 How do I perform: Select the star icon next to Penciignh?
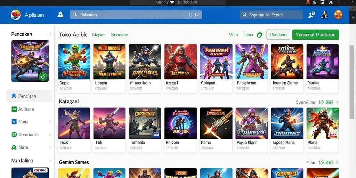pos(14,96)
